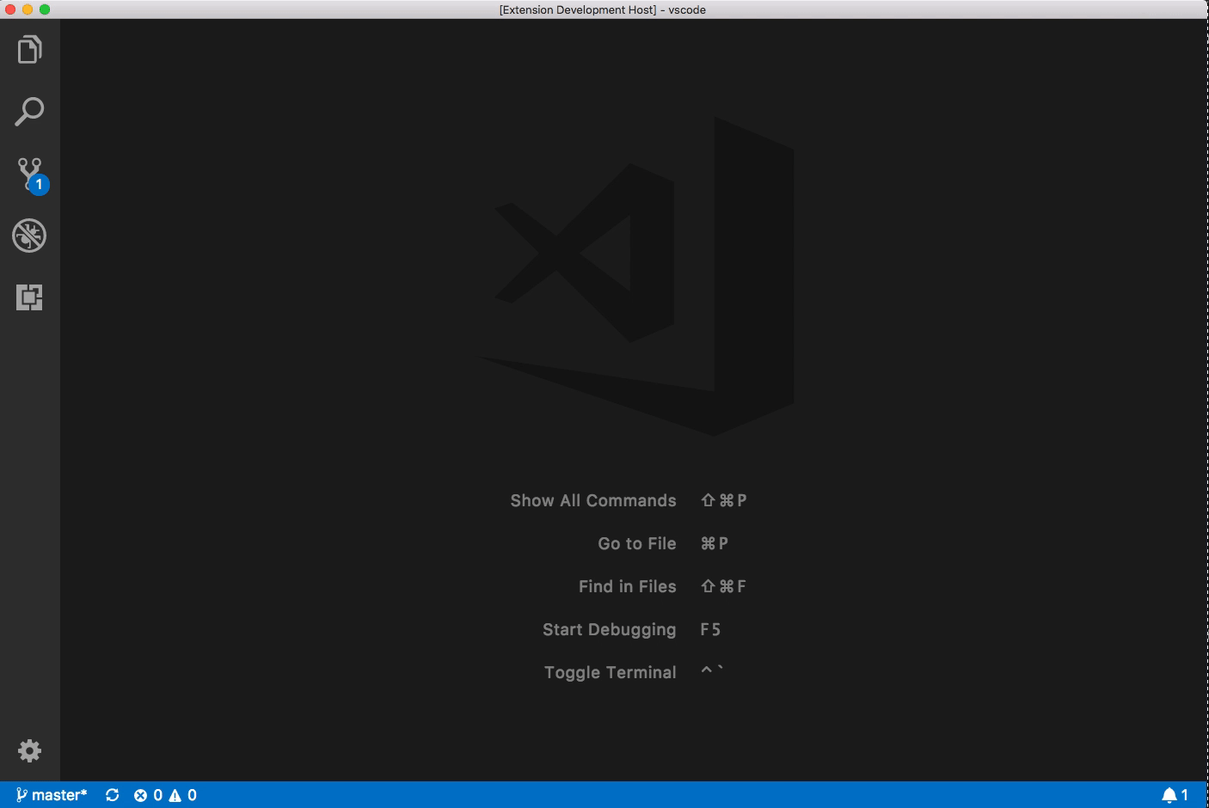The width and height of the screenshot is (1209, 808).
Task: Click the Toggle Terminal shortcut keys
Action: [x=712, y=670]
